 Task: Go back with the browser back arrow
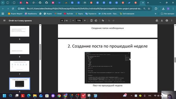3,9
